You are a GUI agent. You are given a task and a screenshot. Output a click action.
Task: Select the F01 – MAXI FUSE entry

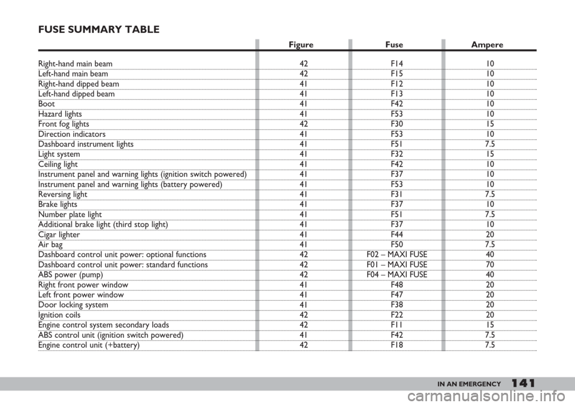click(x=397, y=265)
